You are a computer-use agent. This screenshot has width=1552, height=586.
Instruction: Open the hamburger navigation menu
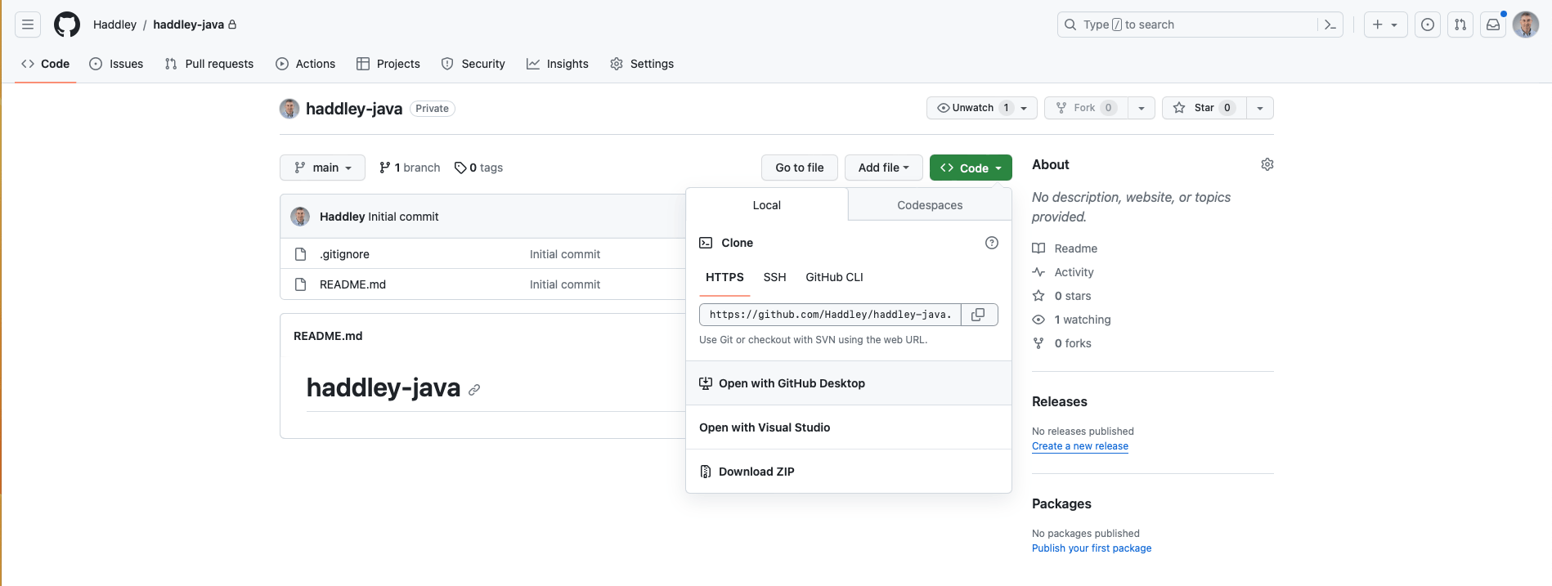pyautogui.click(x=28, y=25)
